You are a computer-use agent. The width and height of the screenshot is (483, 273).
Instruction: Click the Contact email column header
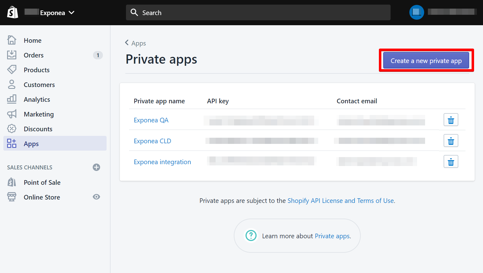pyautogui.click(x=357, y=101)
